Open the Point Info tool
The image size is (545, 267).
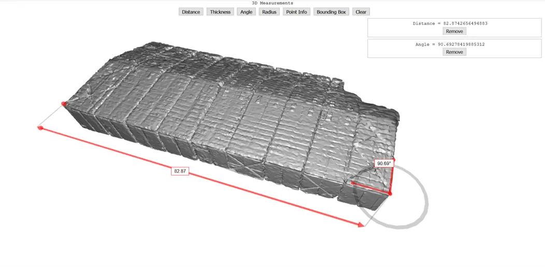[296, 12]
